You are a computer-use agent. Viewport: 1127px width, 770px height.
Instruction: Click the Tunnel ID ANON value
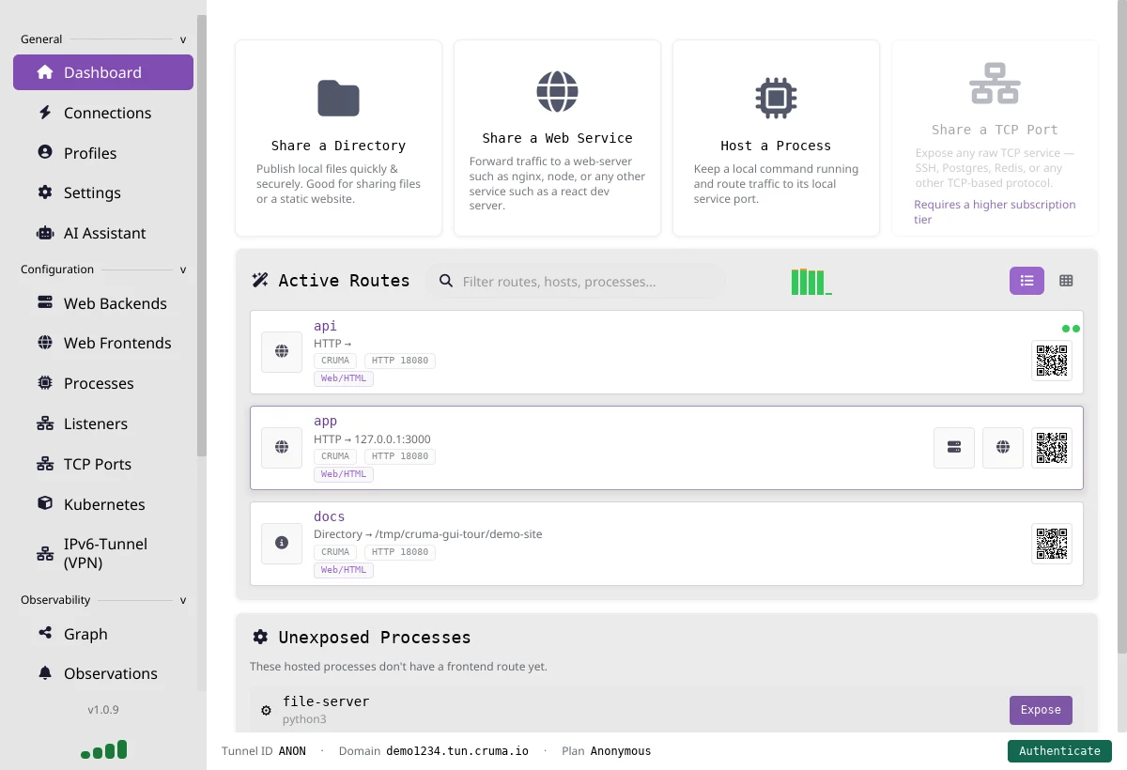point(292,751)
